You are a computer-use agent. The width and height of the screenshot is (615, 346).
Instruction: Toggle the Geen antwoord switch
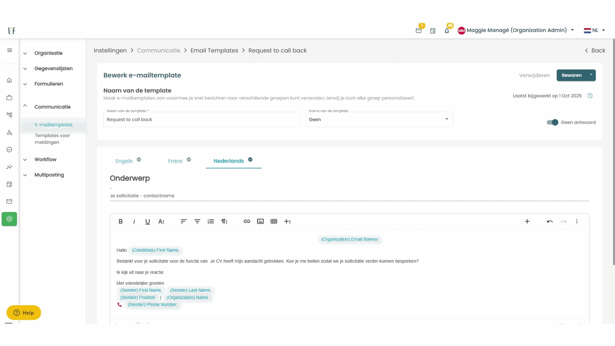coord(553,123)
